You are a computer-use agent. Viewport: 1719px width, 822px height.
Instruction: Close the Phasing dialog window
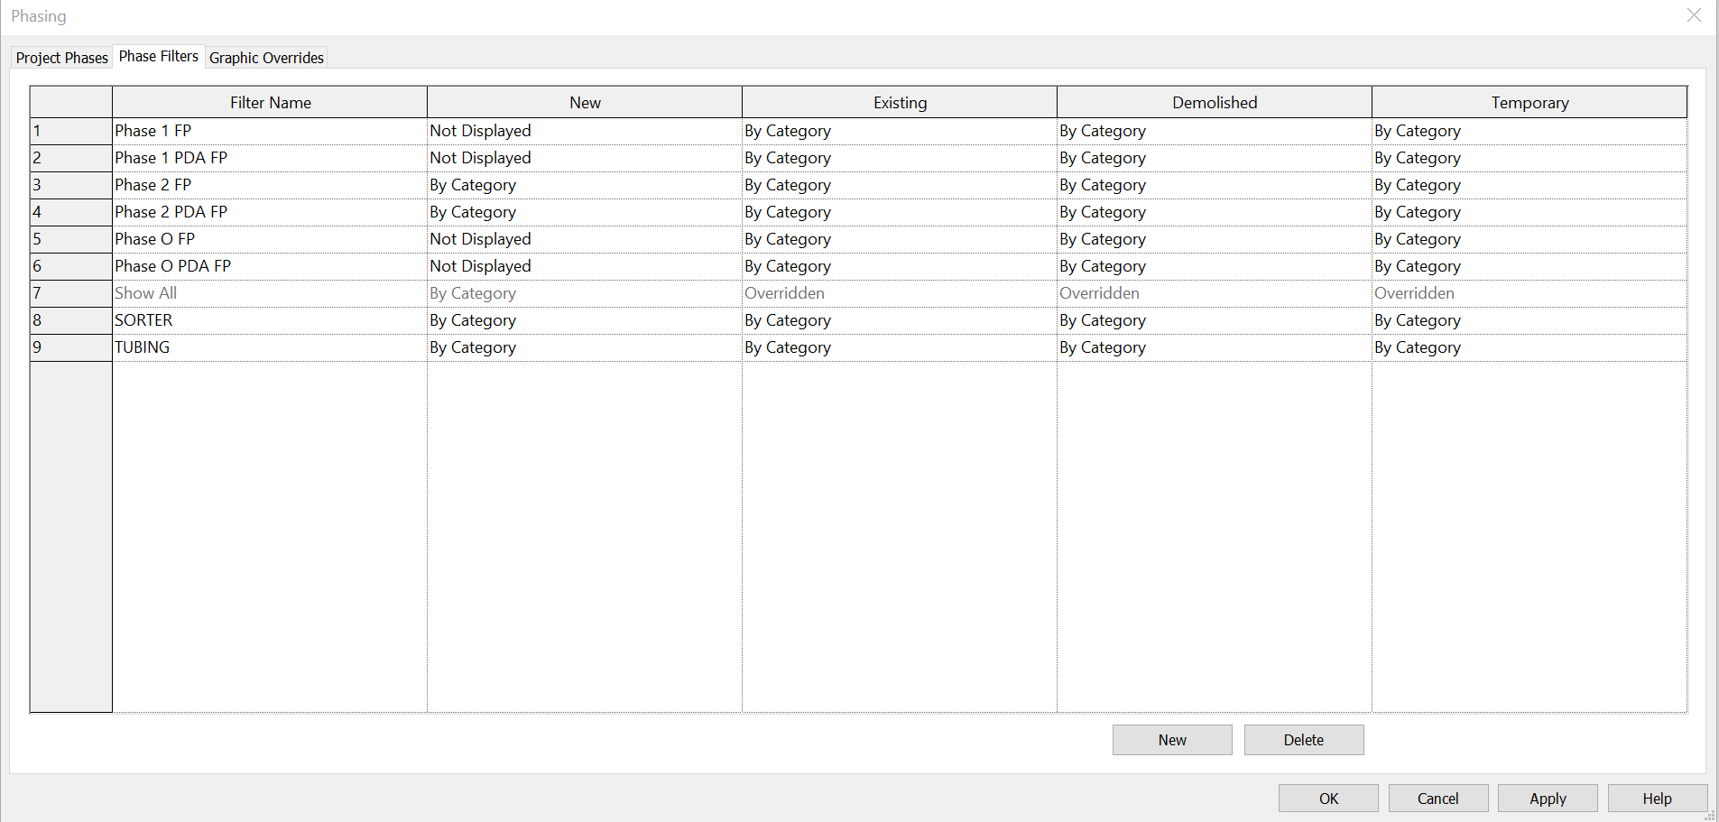(x=1694, y=15)
